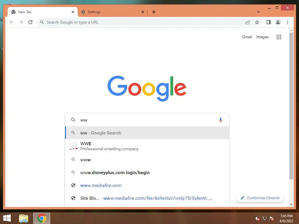Click the magnifier icon in Google search box
This screenshot has height=224, width=299.
[x=73, y=120]
